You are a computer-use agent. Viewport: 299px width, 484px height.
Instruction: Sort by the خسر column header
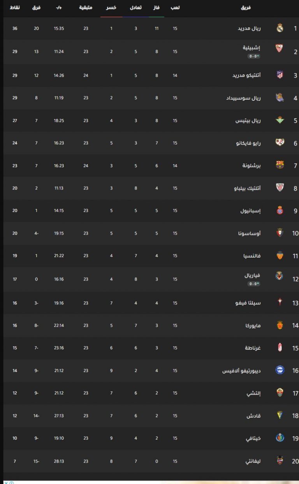pyautogui.click(x=111, y=8)
